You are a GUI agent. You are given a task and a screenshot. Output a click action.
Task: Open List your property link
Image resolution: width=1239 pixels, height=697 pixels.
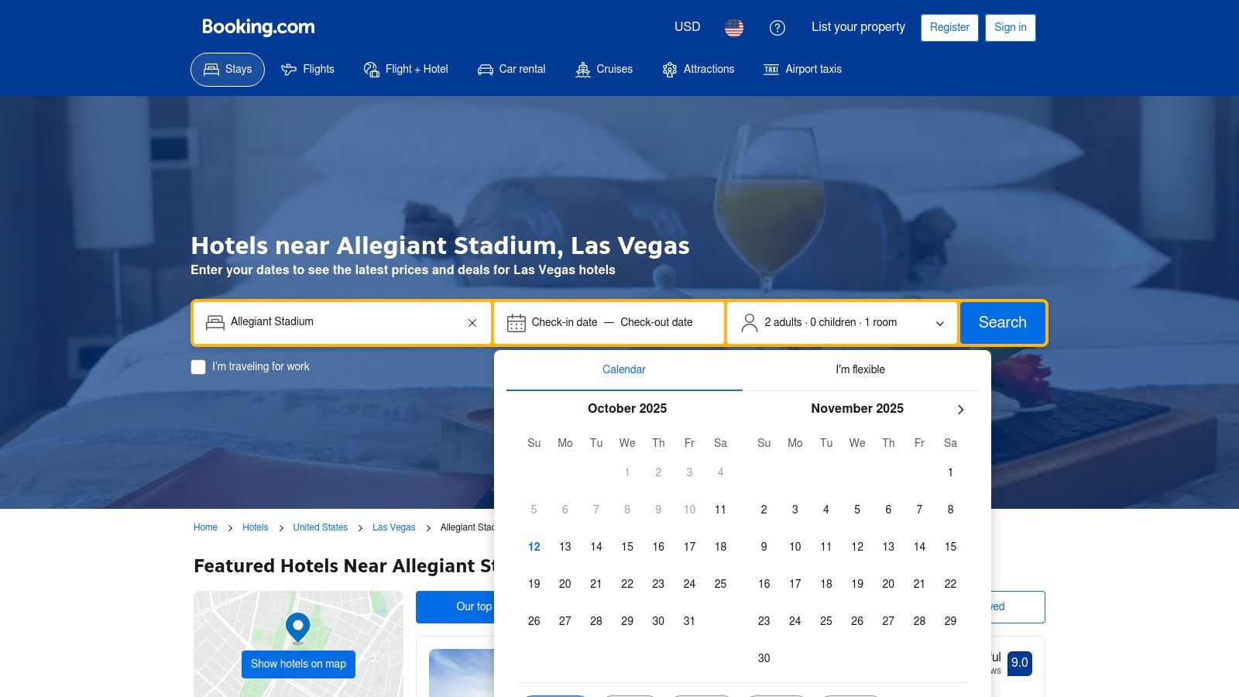click(858, 27)
